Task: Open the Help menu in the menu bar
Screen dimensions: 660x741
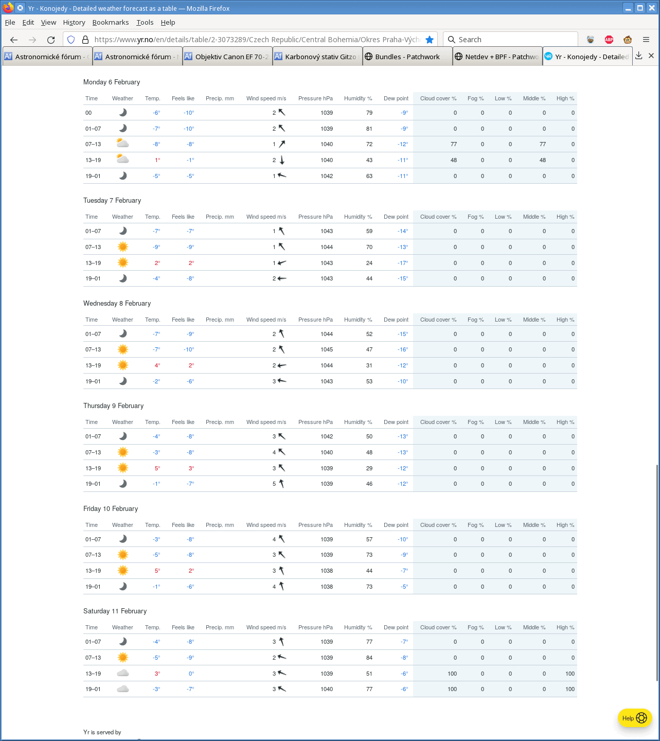Action: (x=168, y=22)
